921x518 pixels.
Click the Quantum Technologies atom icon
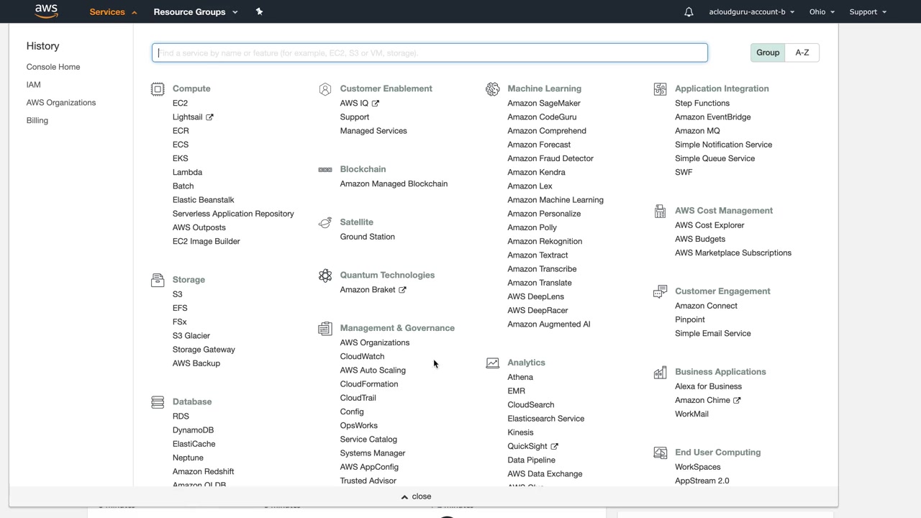pyautogui.click(x=325, y=276)
